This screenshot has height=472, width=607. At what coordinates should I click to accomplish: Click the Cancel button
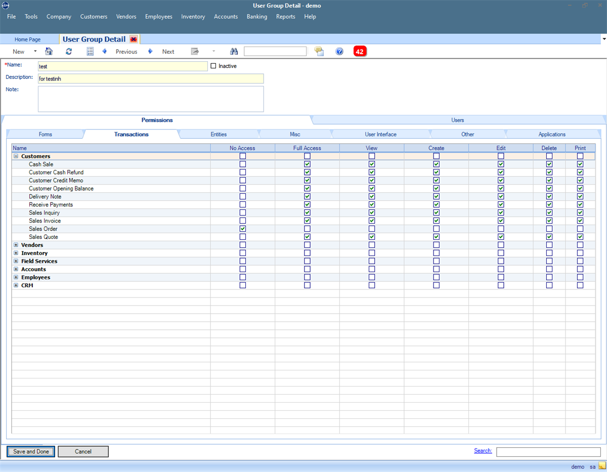pyautogui.click(x=83, y=451)
